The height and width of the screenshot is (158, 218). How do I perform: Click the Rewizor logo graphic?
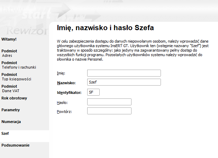pyautogui.click(x=27, y=30)
